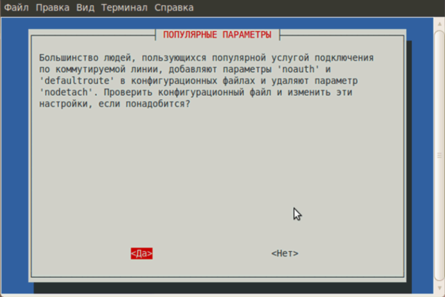Open the Правка menu

pyautogui.click(x=53, y=8)
